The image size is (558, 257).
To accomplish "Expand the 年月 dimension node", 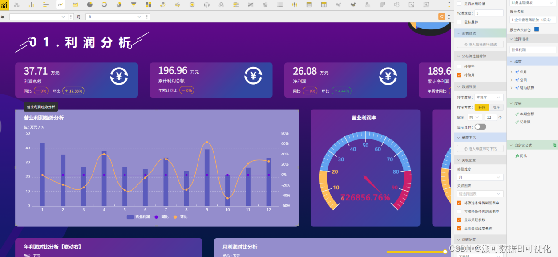I will click(512, 72).
